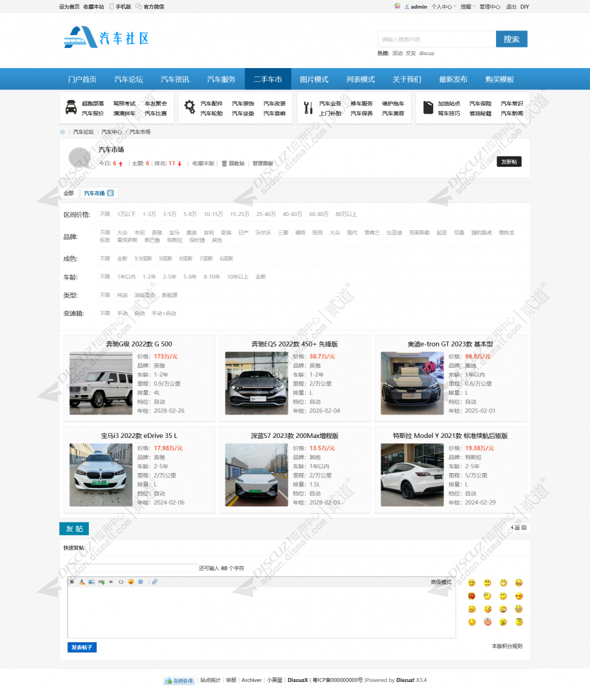Toggle bold formatting in the quick post editor

click(72, 582)
